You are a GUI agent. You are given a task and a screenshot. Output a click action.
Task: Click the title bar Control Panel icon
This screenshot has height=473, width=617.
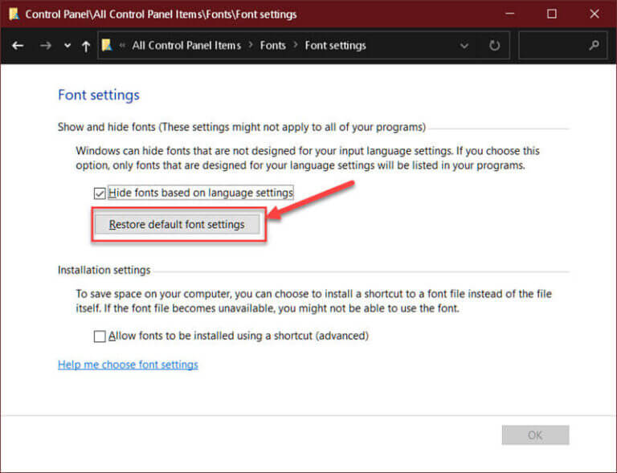pos(14,14)
